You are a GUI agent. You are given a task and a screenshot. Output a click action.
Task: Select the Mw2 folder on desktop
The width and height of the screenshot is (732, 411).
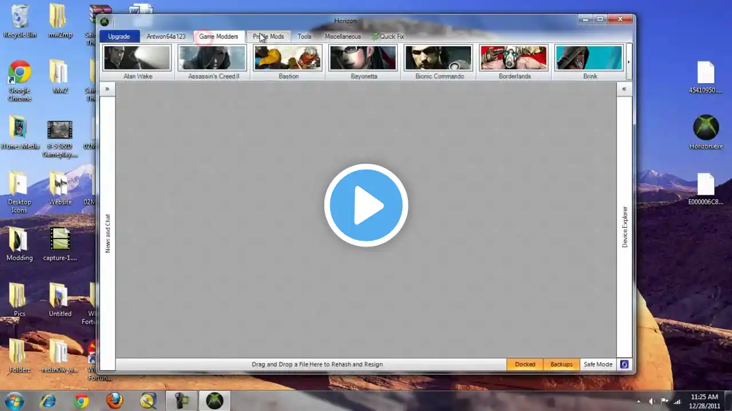59,77
